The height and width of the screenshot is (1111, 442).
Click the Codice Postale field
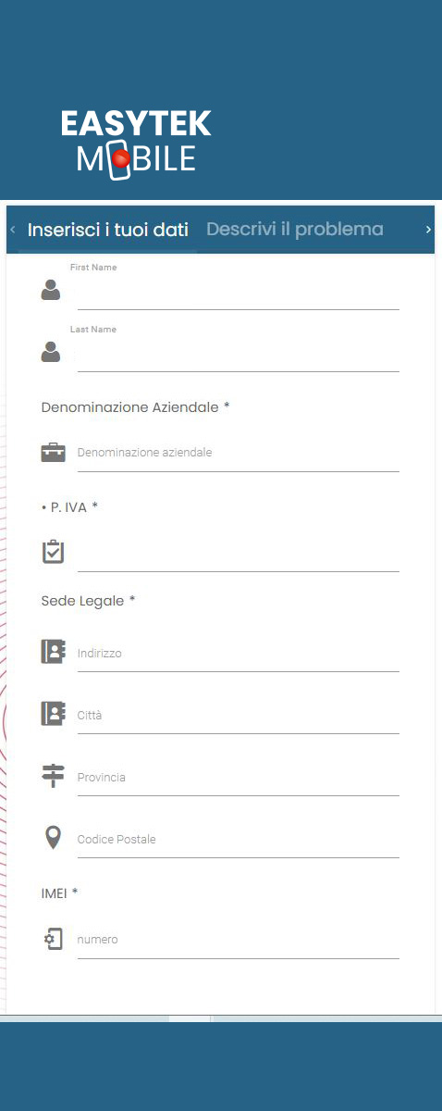click(x=239, y=840)
